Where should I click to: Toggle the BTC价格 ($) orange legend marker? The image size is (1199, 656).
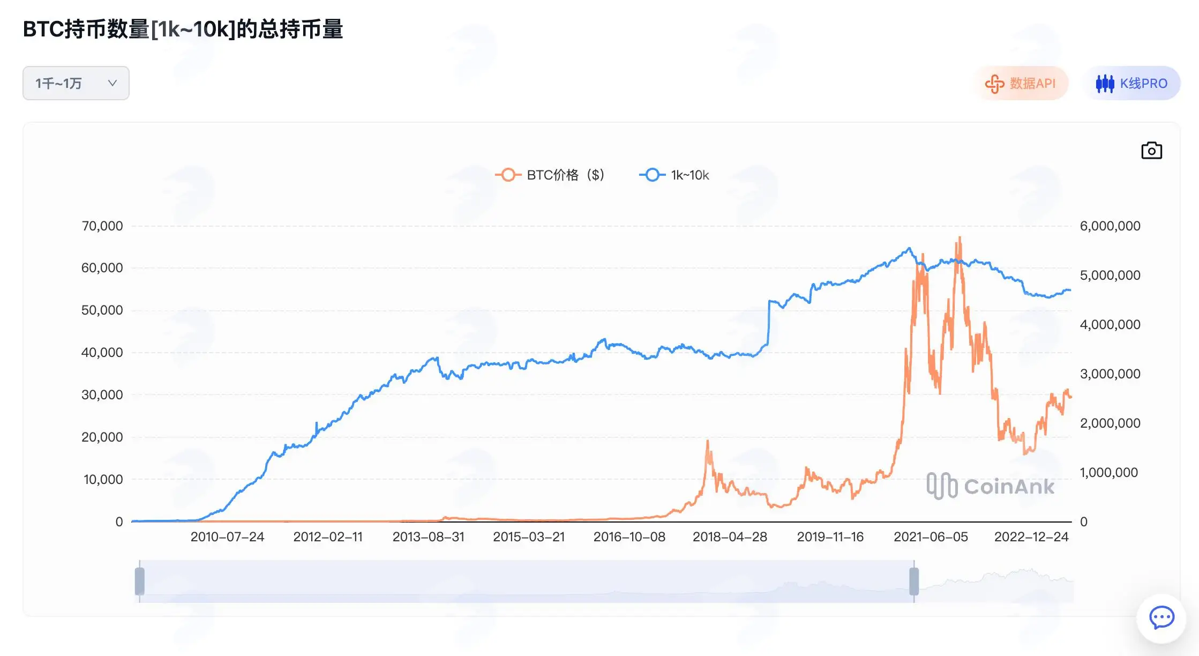[x=508, y=175]
